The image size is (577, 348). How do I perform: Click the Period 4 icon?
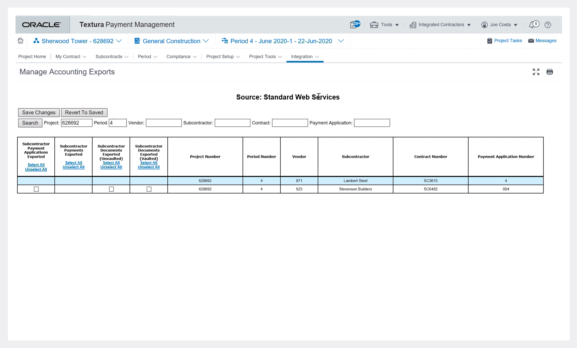point(224,41)
